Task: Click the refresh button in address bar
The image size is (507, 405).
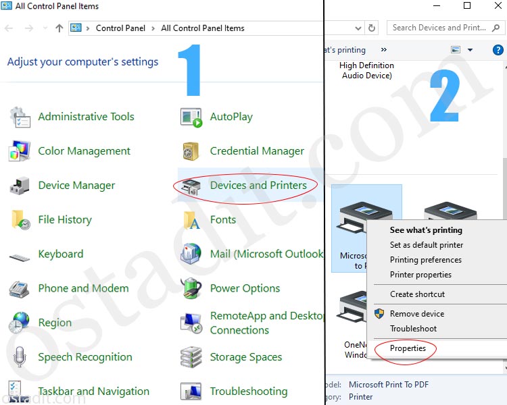Action: tap(371, 28)
